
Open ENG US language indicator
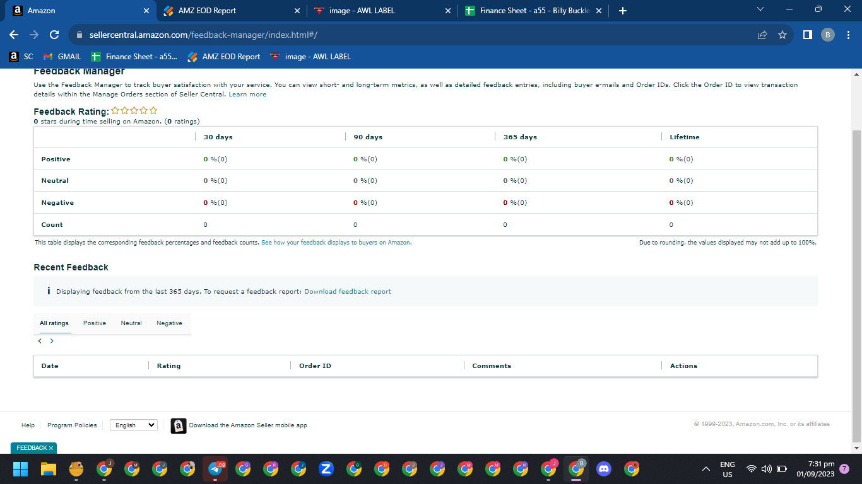[x=728, y=469]
